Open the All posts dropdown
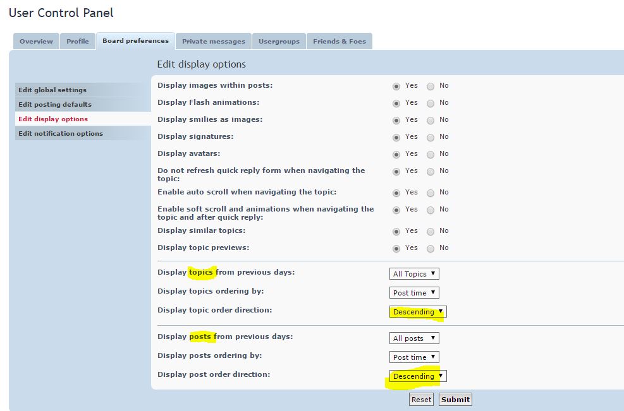 414,338
